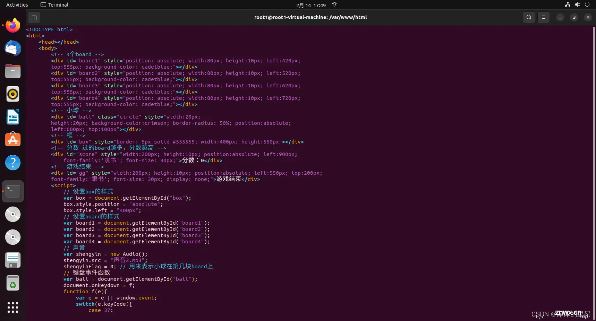Click the 'case 37:' line
The height and width of the screenshot is (321, 596).
click(x=101, y=310)
